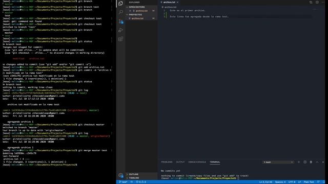Open the Explorer view in activity bar

121,4
